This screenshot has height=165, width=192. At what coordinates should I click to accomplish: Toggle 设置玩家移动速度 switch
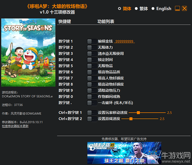pos(92,113)
